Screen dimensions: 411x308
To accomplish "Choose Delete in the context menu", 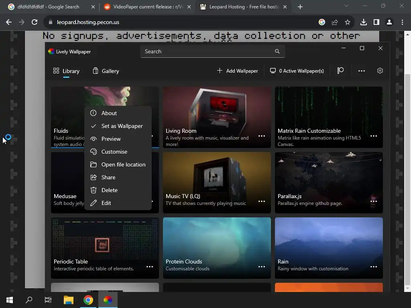I will point(118,190).
